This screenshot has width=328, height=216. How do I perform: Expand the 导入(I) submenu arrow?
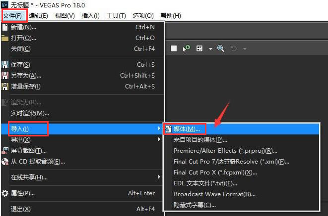coord(159,129)
